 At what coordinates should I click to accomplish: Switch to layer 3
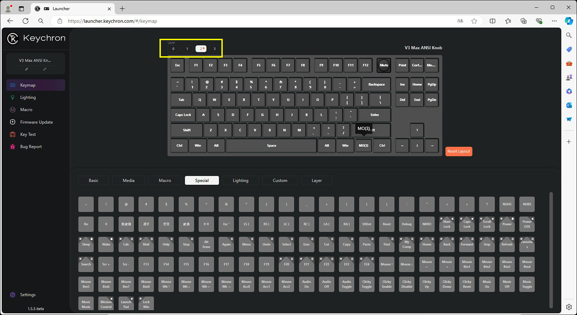click(215, 49)
